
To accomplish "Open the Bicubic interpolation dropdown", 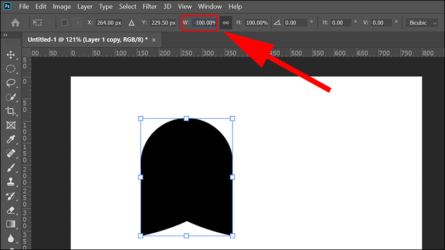I will [422, 23].
